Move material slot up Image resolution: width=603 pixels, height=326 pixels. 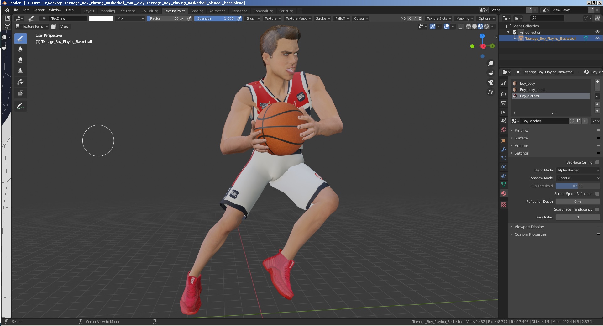(x=597, y=104)
